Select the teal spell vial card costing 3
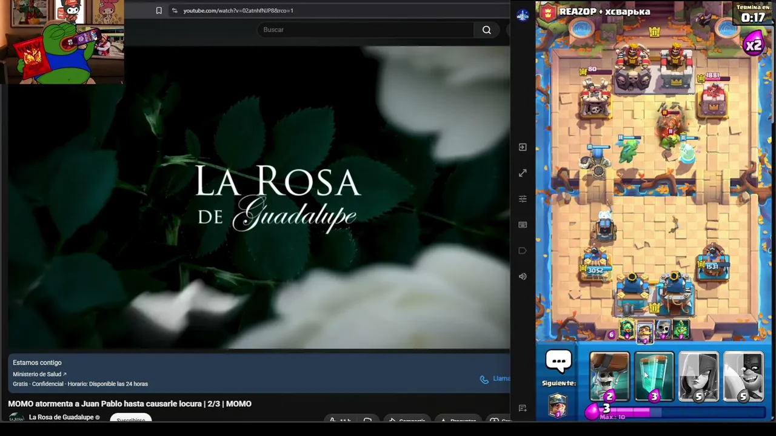The image size is (776, 436). 654,377
